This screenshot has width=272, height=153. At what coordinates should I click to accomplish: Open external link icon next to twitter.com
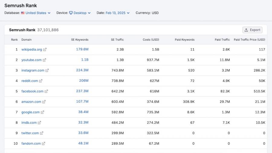[x=41, y=133]
